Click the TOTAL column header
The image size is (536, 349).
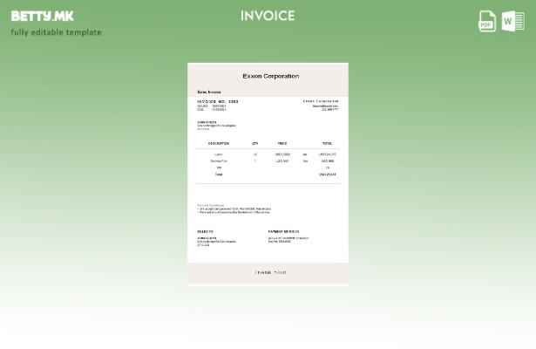click(x=327, y=143)
